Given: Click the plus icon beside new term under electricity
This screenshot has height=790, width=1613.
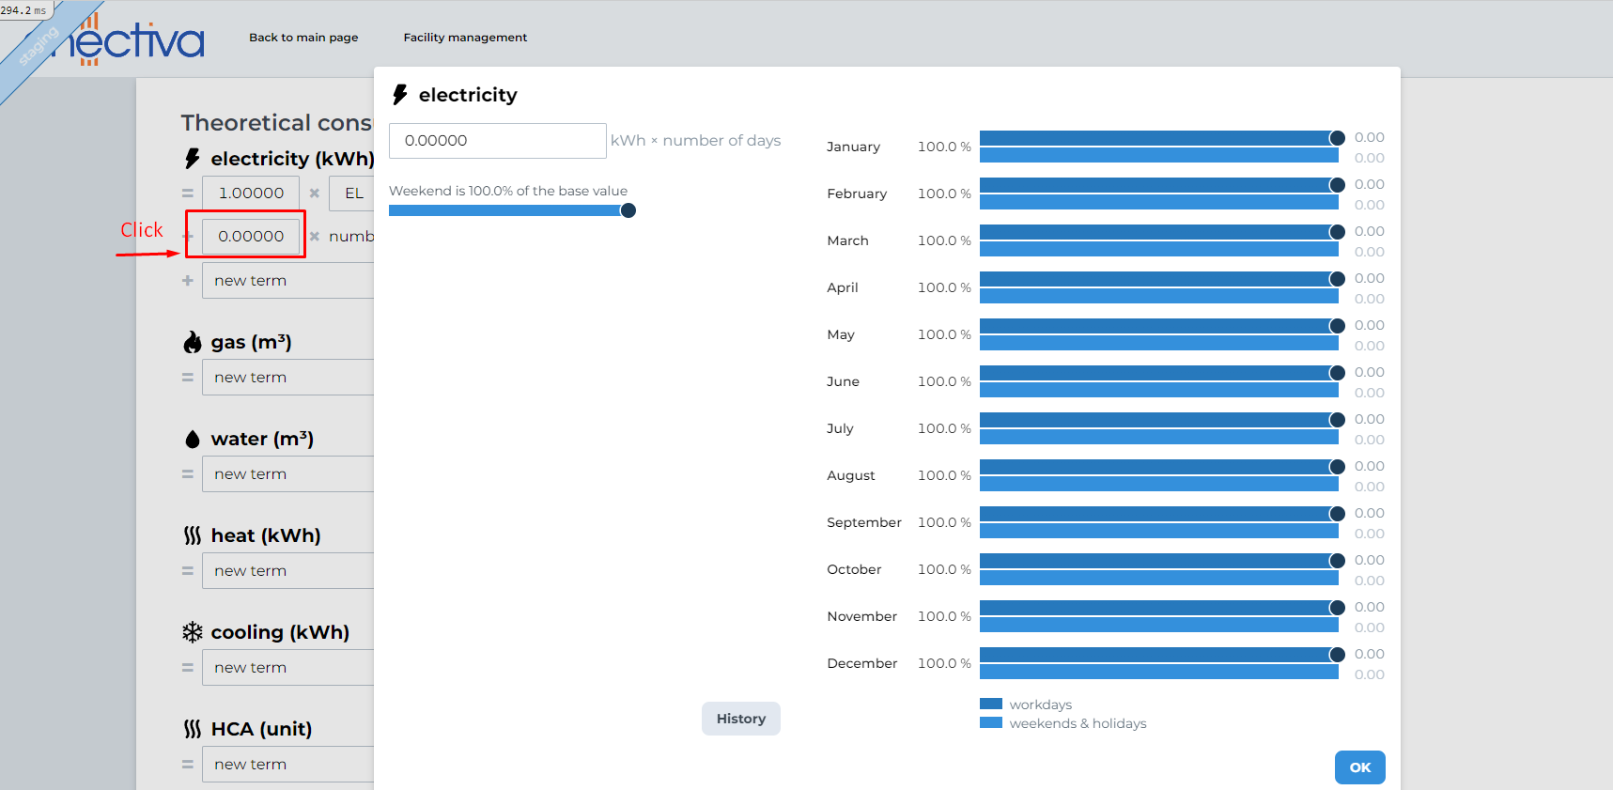Looking at the screenshot, I should coord(188,281).
